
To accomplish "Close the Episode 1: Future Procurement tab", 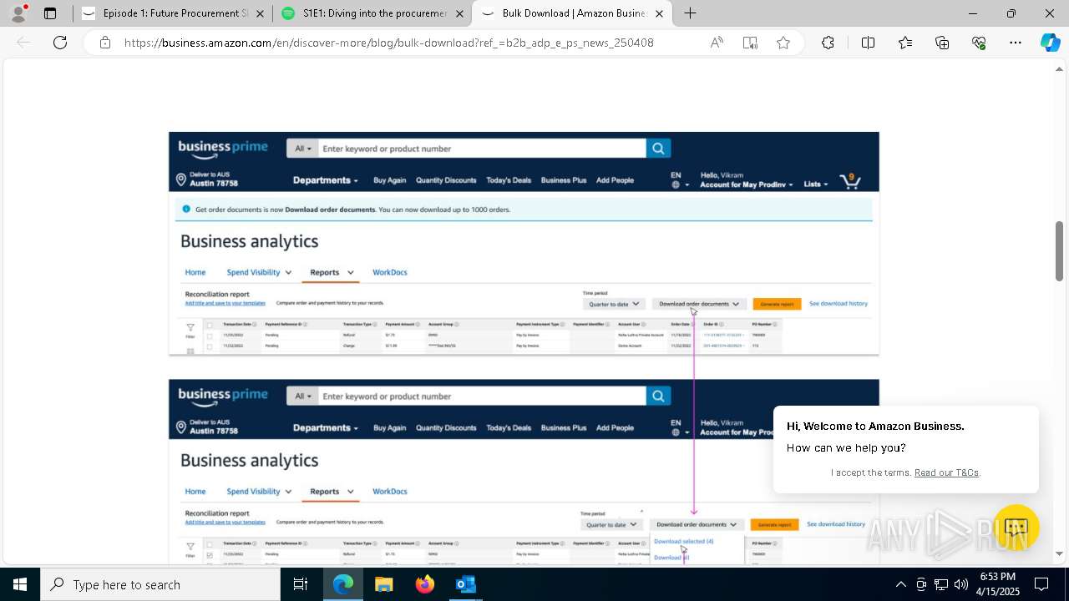I will click(261, 13).
